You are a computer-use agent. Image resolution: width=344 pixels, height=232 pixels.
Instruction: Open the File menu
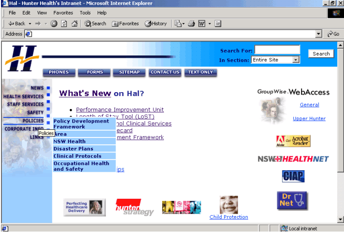(x=12, y=13)
